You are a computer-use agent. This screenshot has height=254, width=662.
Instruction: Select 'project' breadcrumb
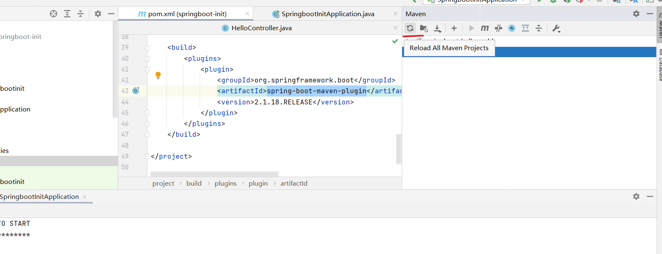[163, 183]
